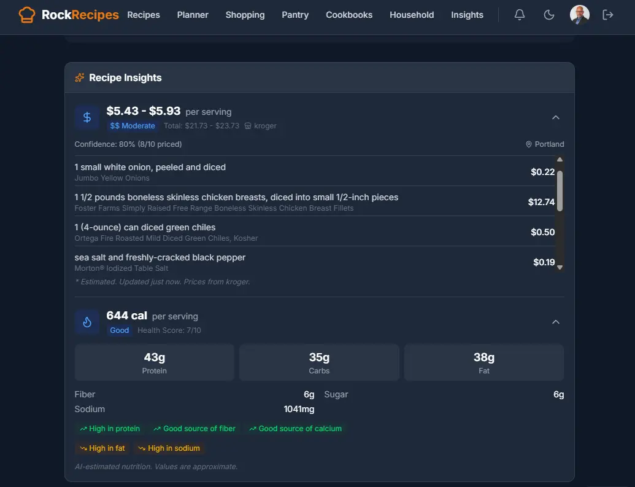Click the Sodium 1041mg value
The width and height of the screenshot is (635, 487).
pos(299,409)
